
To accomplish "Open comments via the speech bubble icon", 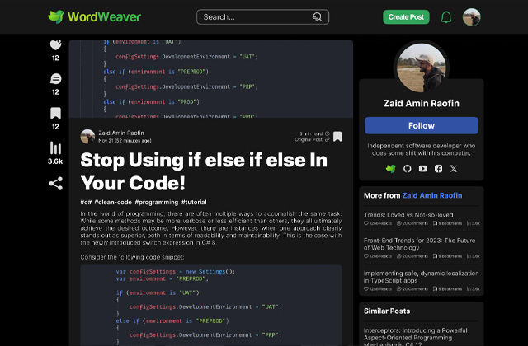I will [55, 79].
